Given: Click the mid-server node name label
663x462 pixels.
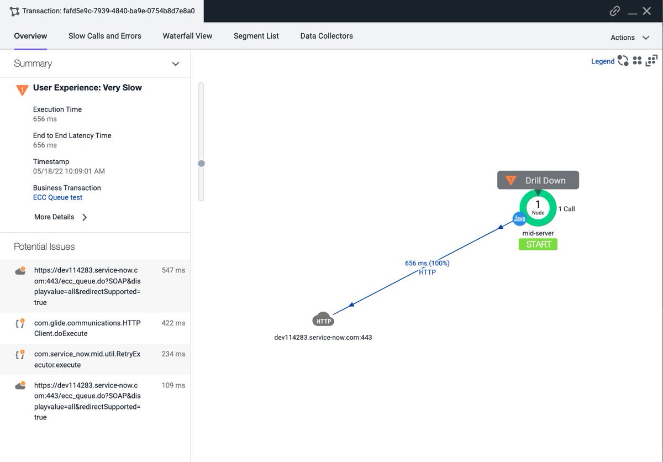Looking at the screenshot, I should (538, 233).
